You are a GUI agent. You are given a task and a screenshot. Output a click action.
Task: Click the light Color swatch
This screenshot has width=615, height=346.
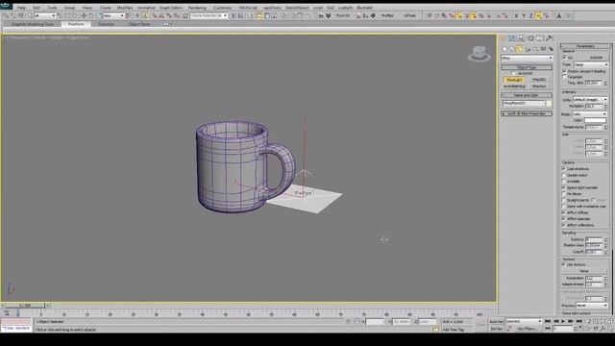[595, 120]
